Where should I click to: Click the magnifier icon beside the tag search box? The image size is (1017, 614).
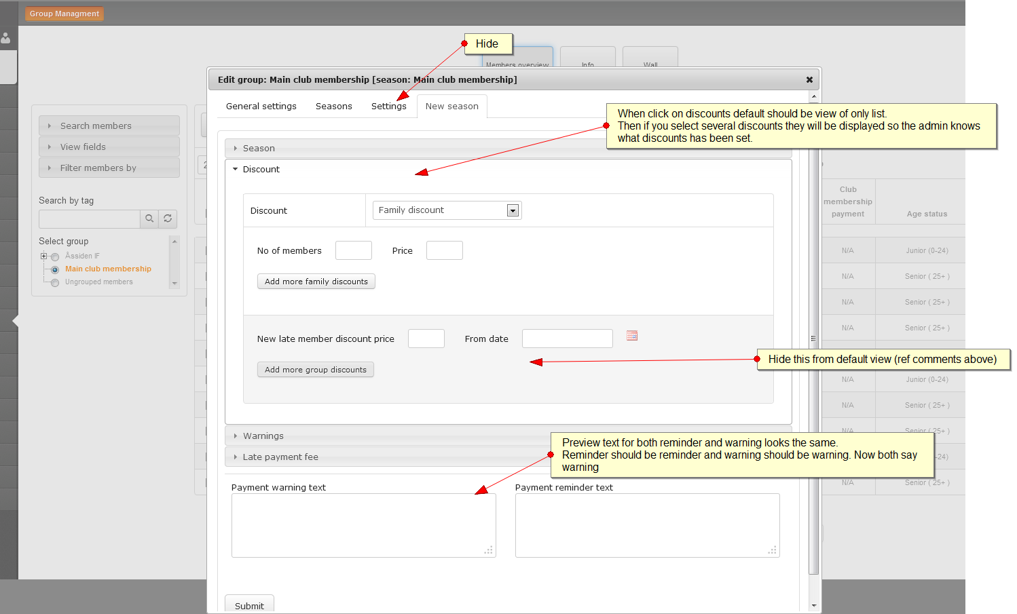pyautogui.click(x=149, y=218)
